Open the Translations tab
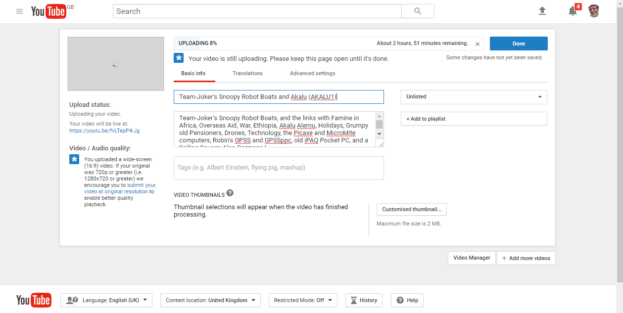This screenshot has height=313, width=623. [247, 73]
